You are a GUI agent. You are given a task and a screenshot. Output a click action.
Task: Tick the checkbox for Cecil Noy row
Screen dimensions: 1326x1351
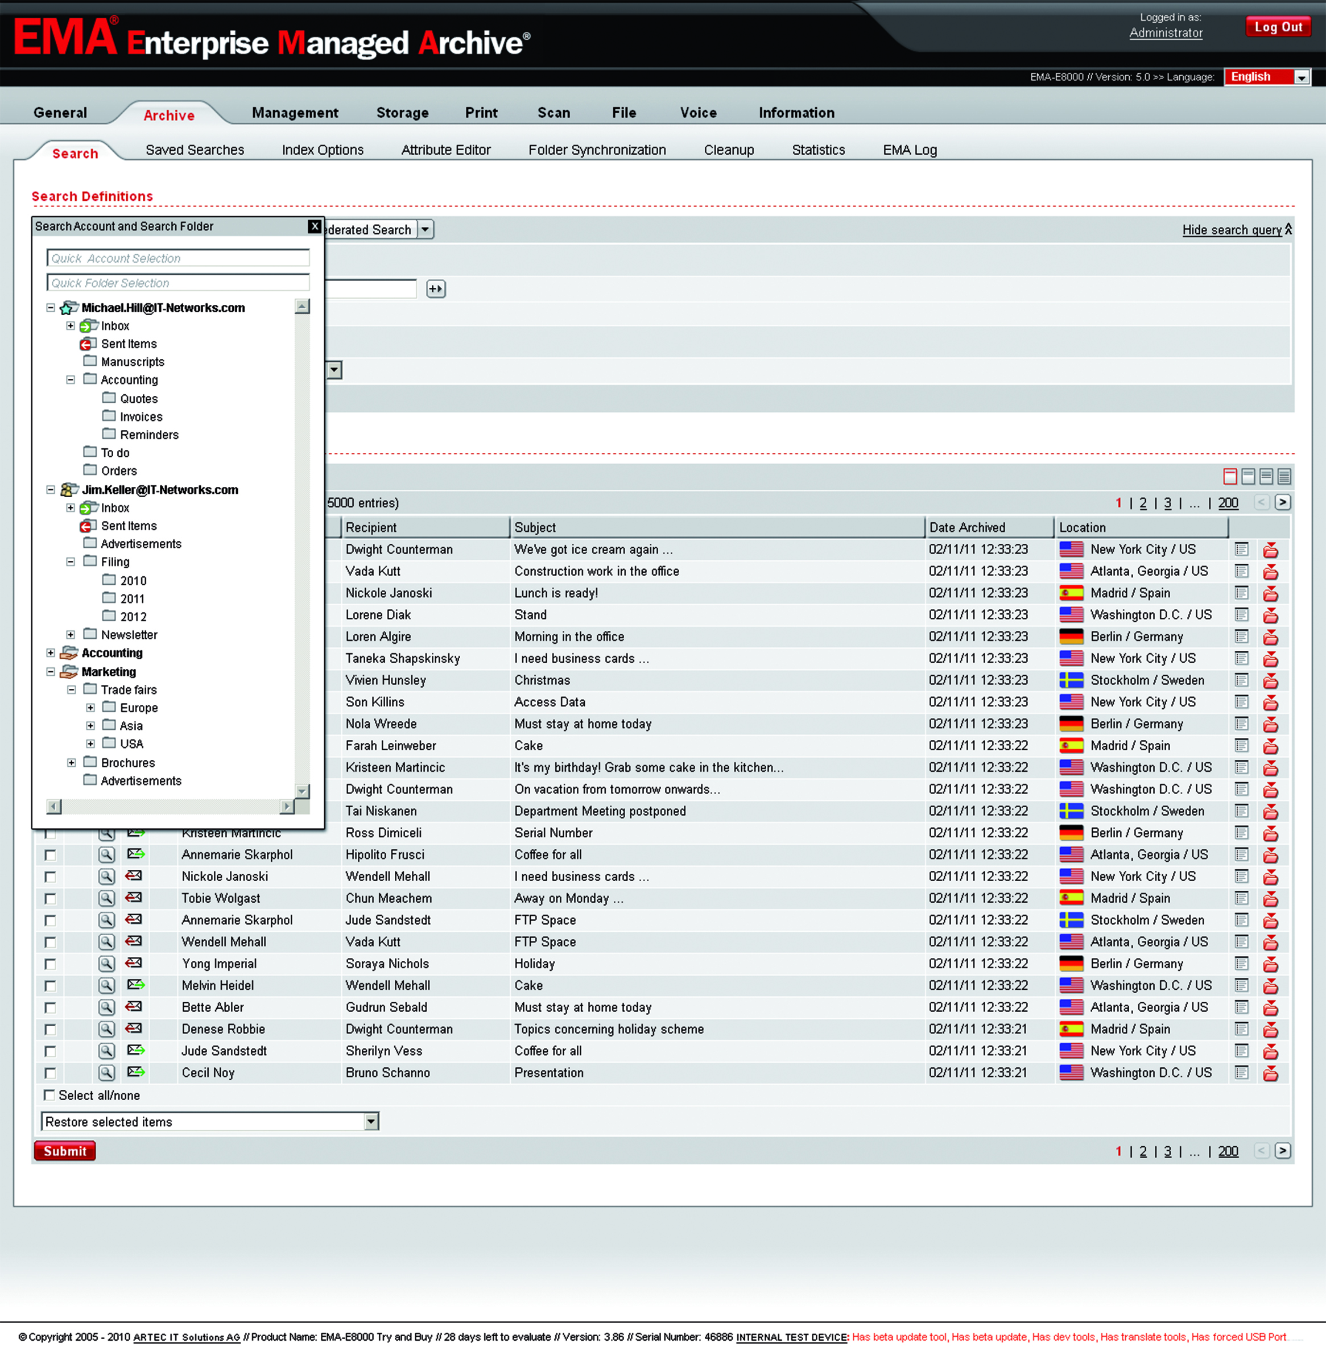tap(50, 1072)
